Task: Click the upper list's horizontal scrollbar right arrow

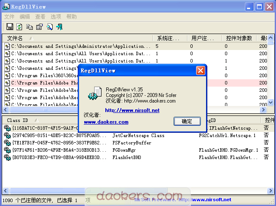Action: (x=263, y=110)
